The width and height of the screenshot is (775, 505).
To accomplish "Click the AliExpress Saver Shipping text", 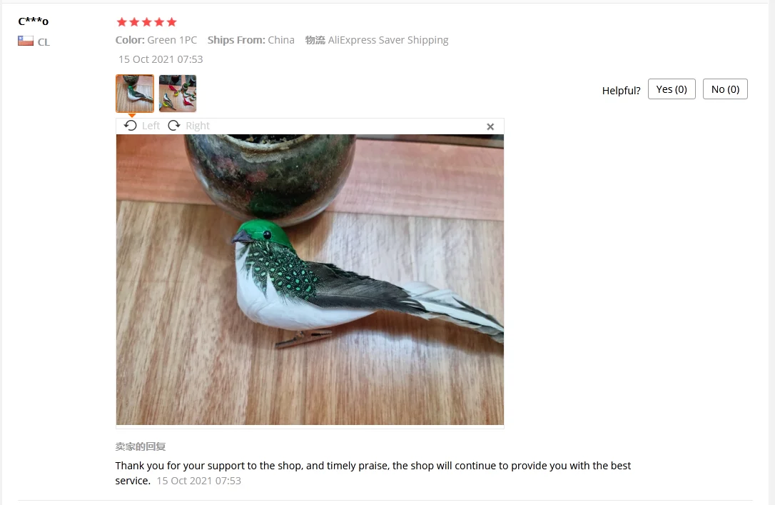I will [x=388, y=40].
